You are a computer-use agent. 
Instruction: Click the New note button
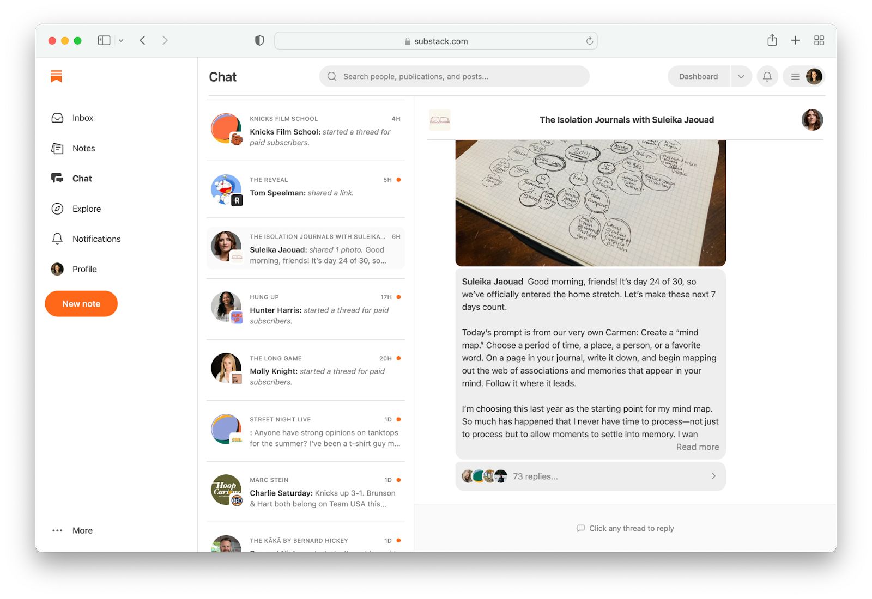pyautogui.click(x=81, y=304)
